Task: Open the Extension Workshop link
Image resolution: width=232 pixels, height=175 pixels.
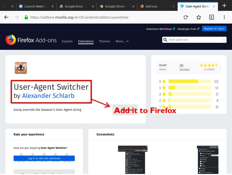Action: point(161,29)
